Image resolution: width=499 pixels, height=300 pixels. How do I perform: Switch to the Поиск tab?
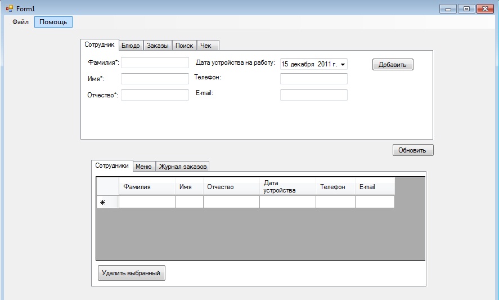[185, 46]
